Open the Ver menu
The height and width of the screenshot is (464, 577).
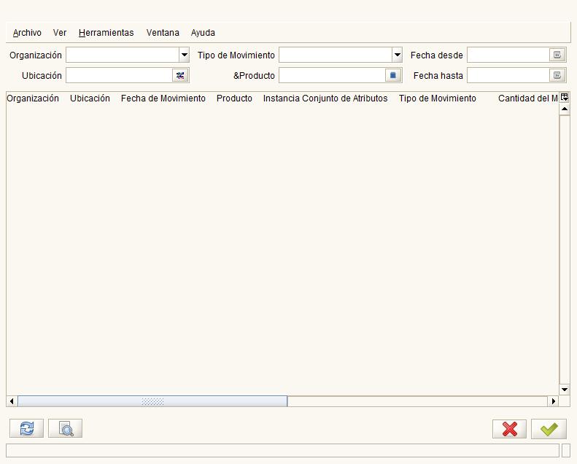point(60,33)
